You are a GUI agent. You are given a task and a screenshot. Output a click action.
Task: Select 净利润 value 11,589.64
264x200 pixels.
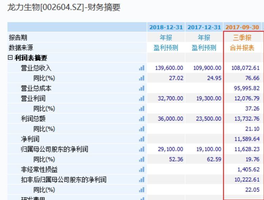click(247, 139)
